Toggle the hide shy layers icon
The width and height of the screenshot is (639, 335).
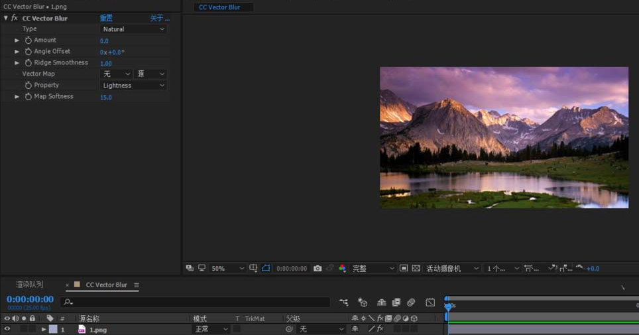[381, 302]
